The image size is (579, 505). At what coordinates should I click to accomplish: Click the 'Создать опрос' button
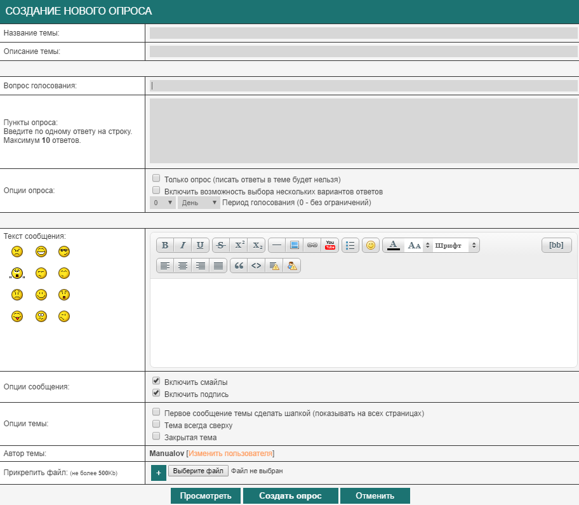click(290, 496)
